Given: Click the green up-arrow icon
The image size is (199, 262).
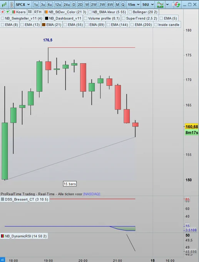Looking at the screenshot, I should (8, 12).
